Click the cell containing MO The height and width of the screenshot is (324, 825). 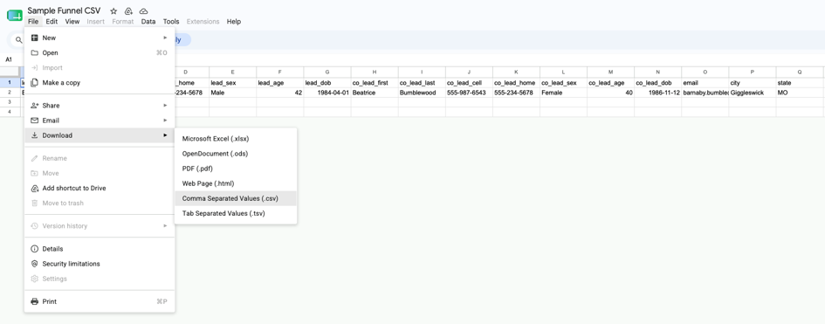[800, 93]
